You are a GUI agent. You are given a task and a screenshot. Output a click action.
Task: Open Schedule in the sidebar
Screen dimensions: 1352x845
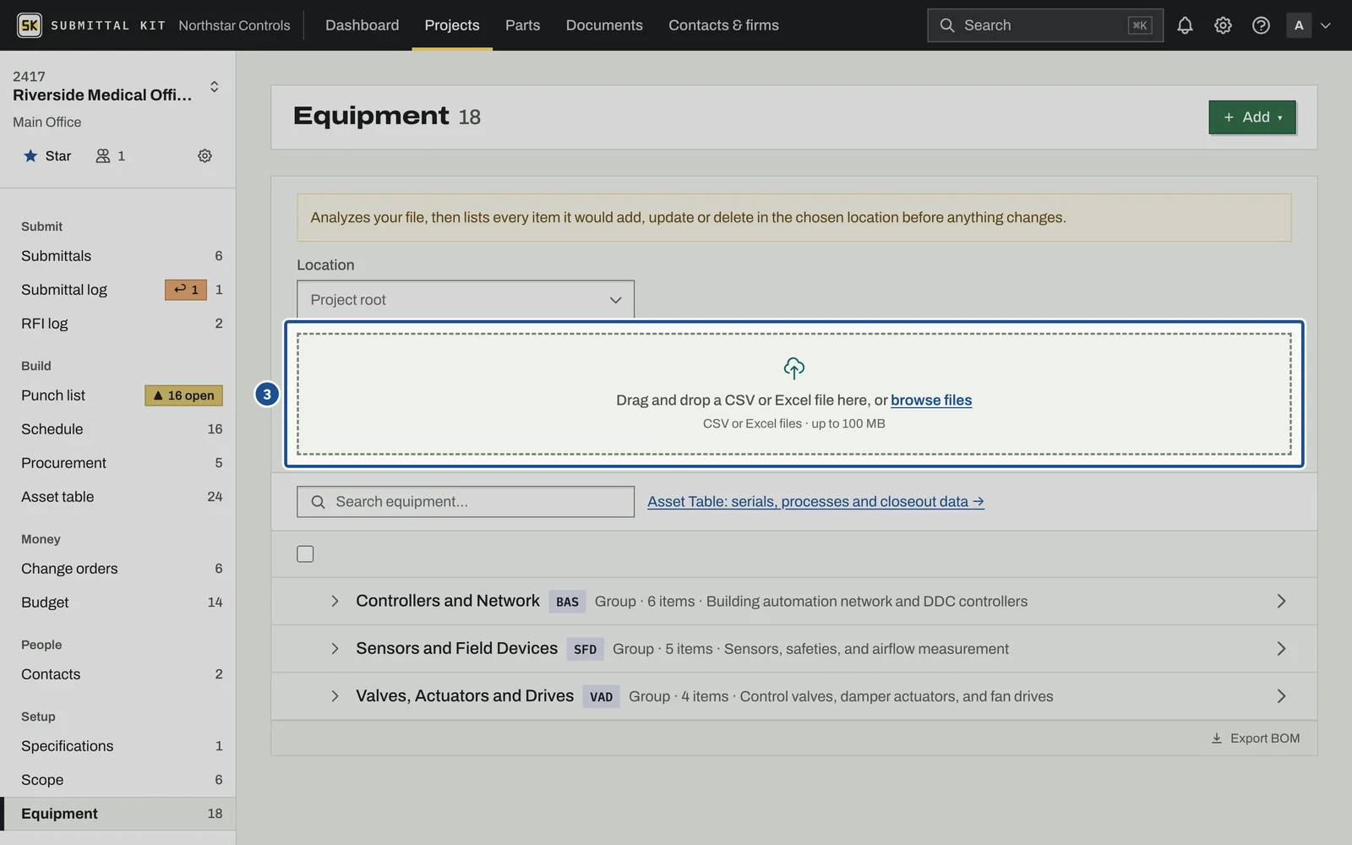118,429
